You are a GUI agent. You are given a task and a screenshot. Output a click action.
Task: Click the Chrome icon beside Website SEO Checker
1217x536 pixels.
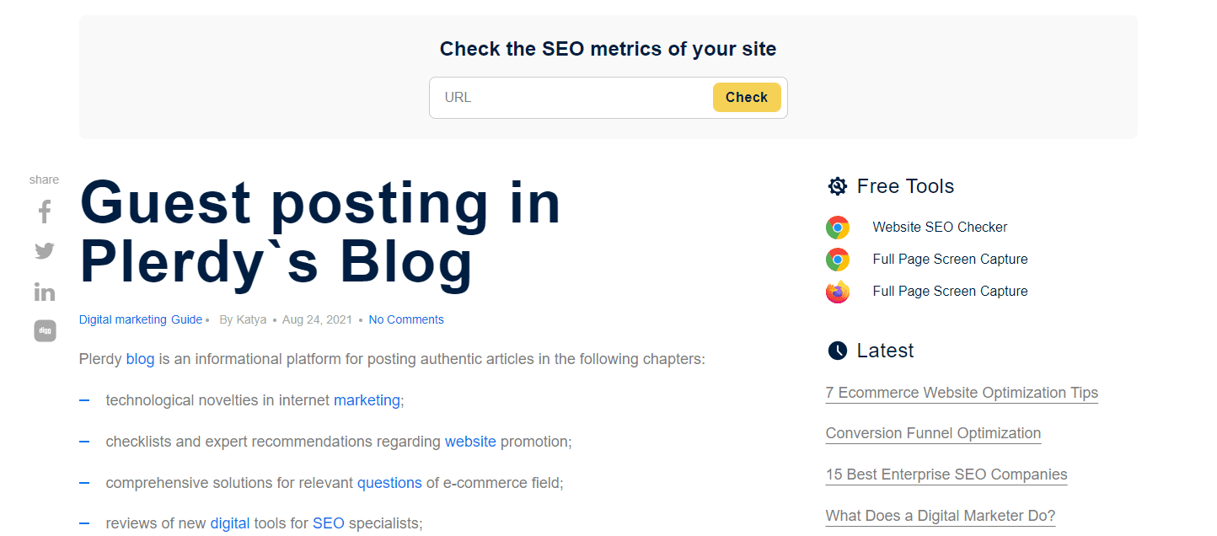click(837, 228)
